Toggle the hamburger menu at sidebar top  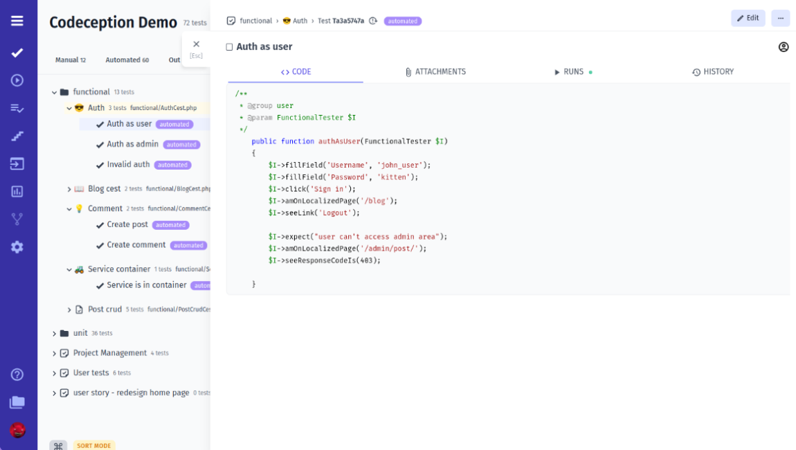tap(17, 19)
